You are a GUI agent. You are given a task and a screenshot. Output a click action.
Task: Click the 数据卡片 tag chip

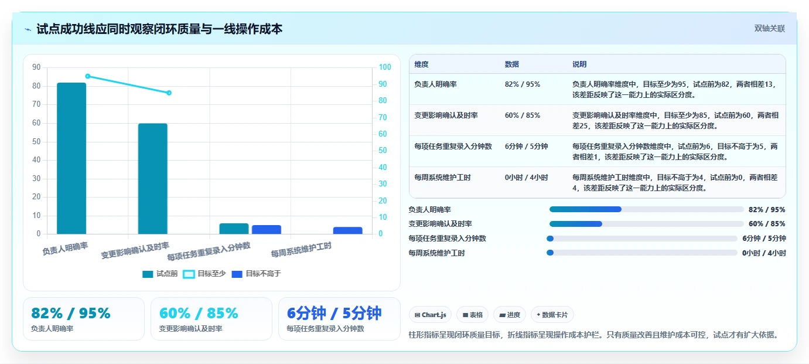tap(552, 315)
